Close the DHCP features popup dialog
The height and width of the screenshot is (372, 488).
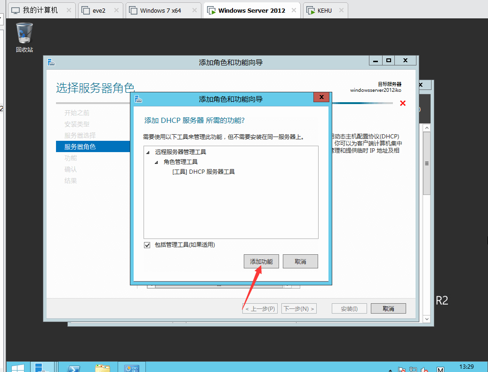point(321,97)
